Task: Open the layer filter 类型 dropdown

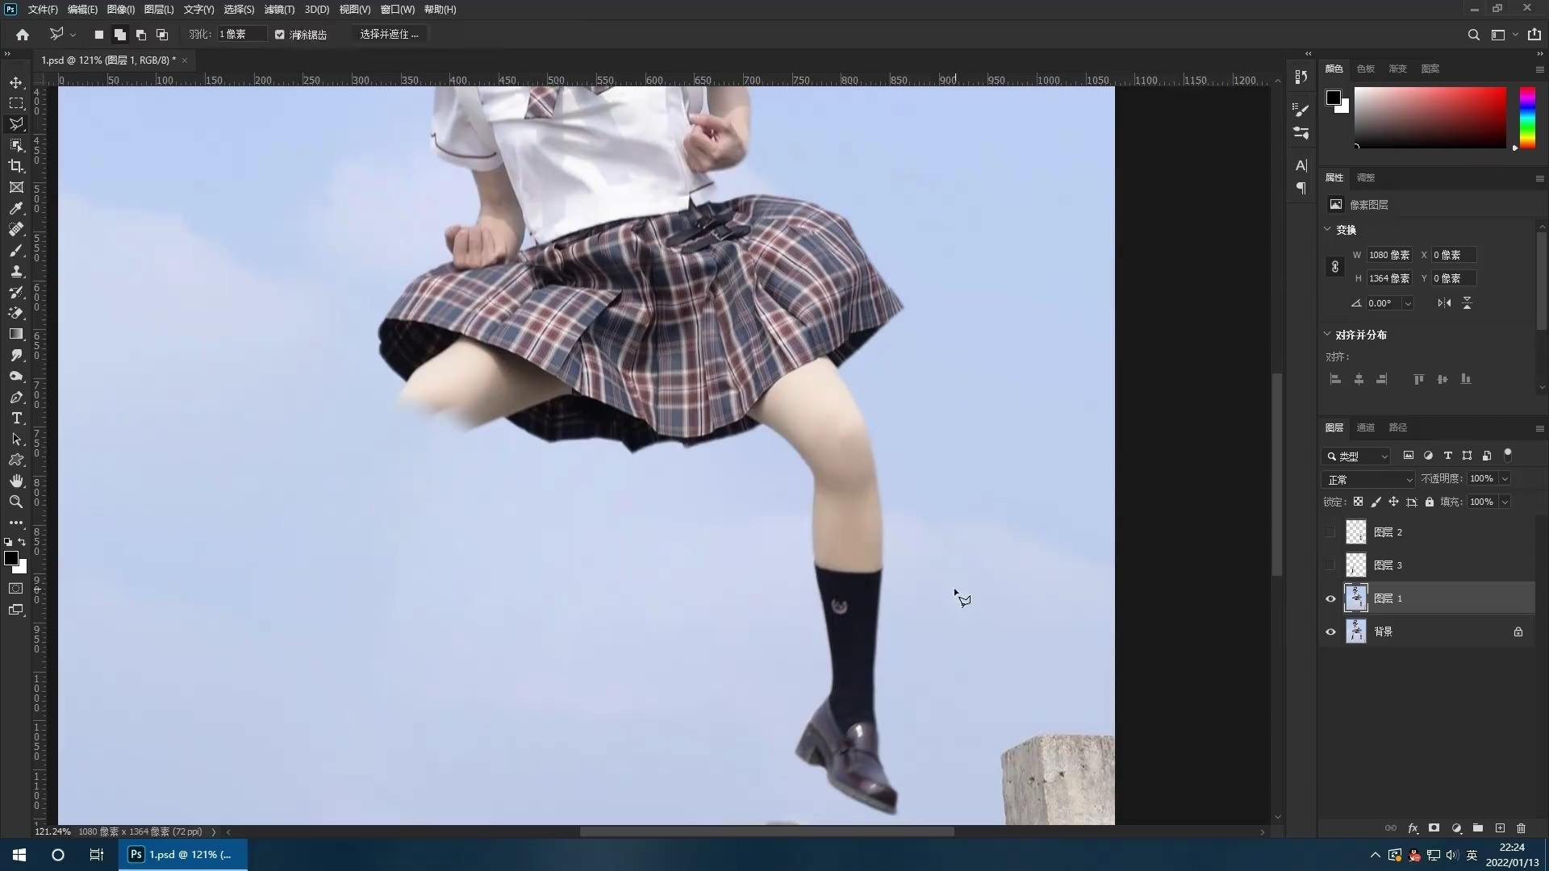Action: pyautogui.click(x=1356, y=456)
